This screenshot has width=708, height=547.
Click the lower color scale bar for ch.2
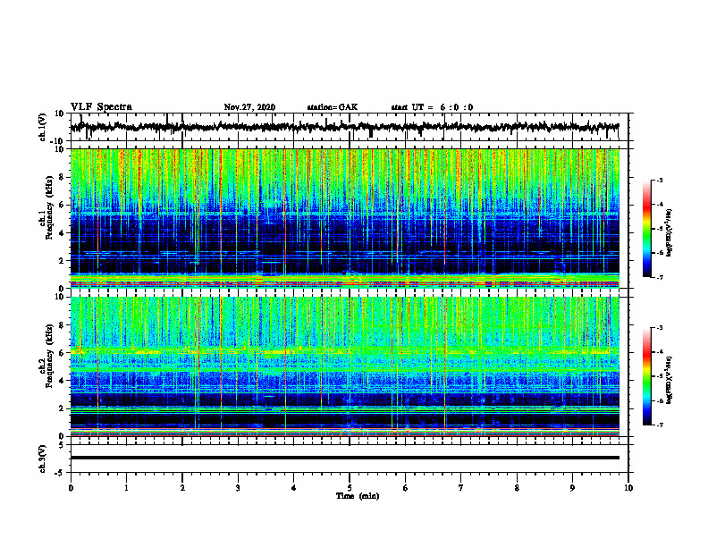tap(647, 376)
